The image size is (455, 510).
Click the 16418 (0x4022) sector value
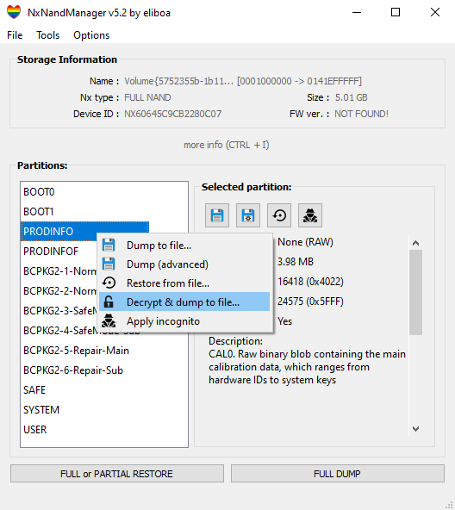[x=310, y=282]
